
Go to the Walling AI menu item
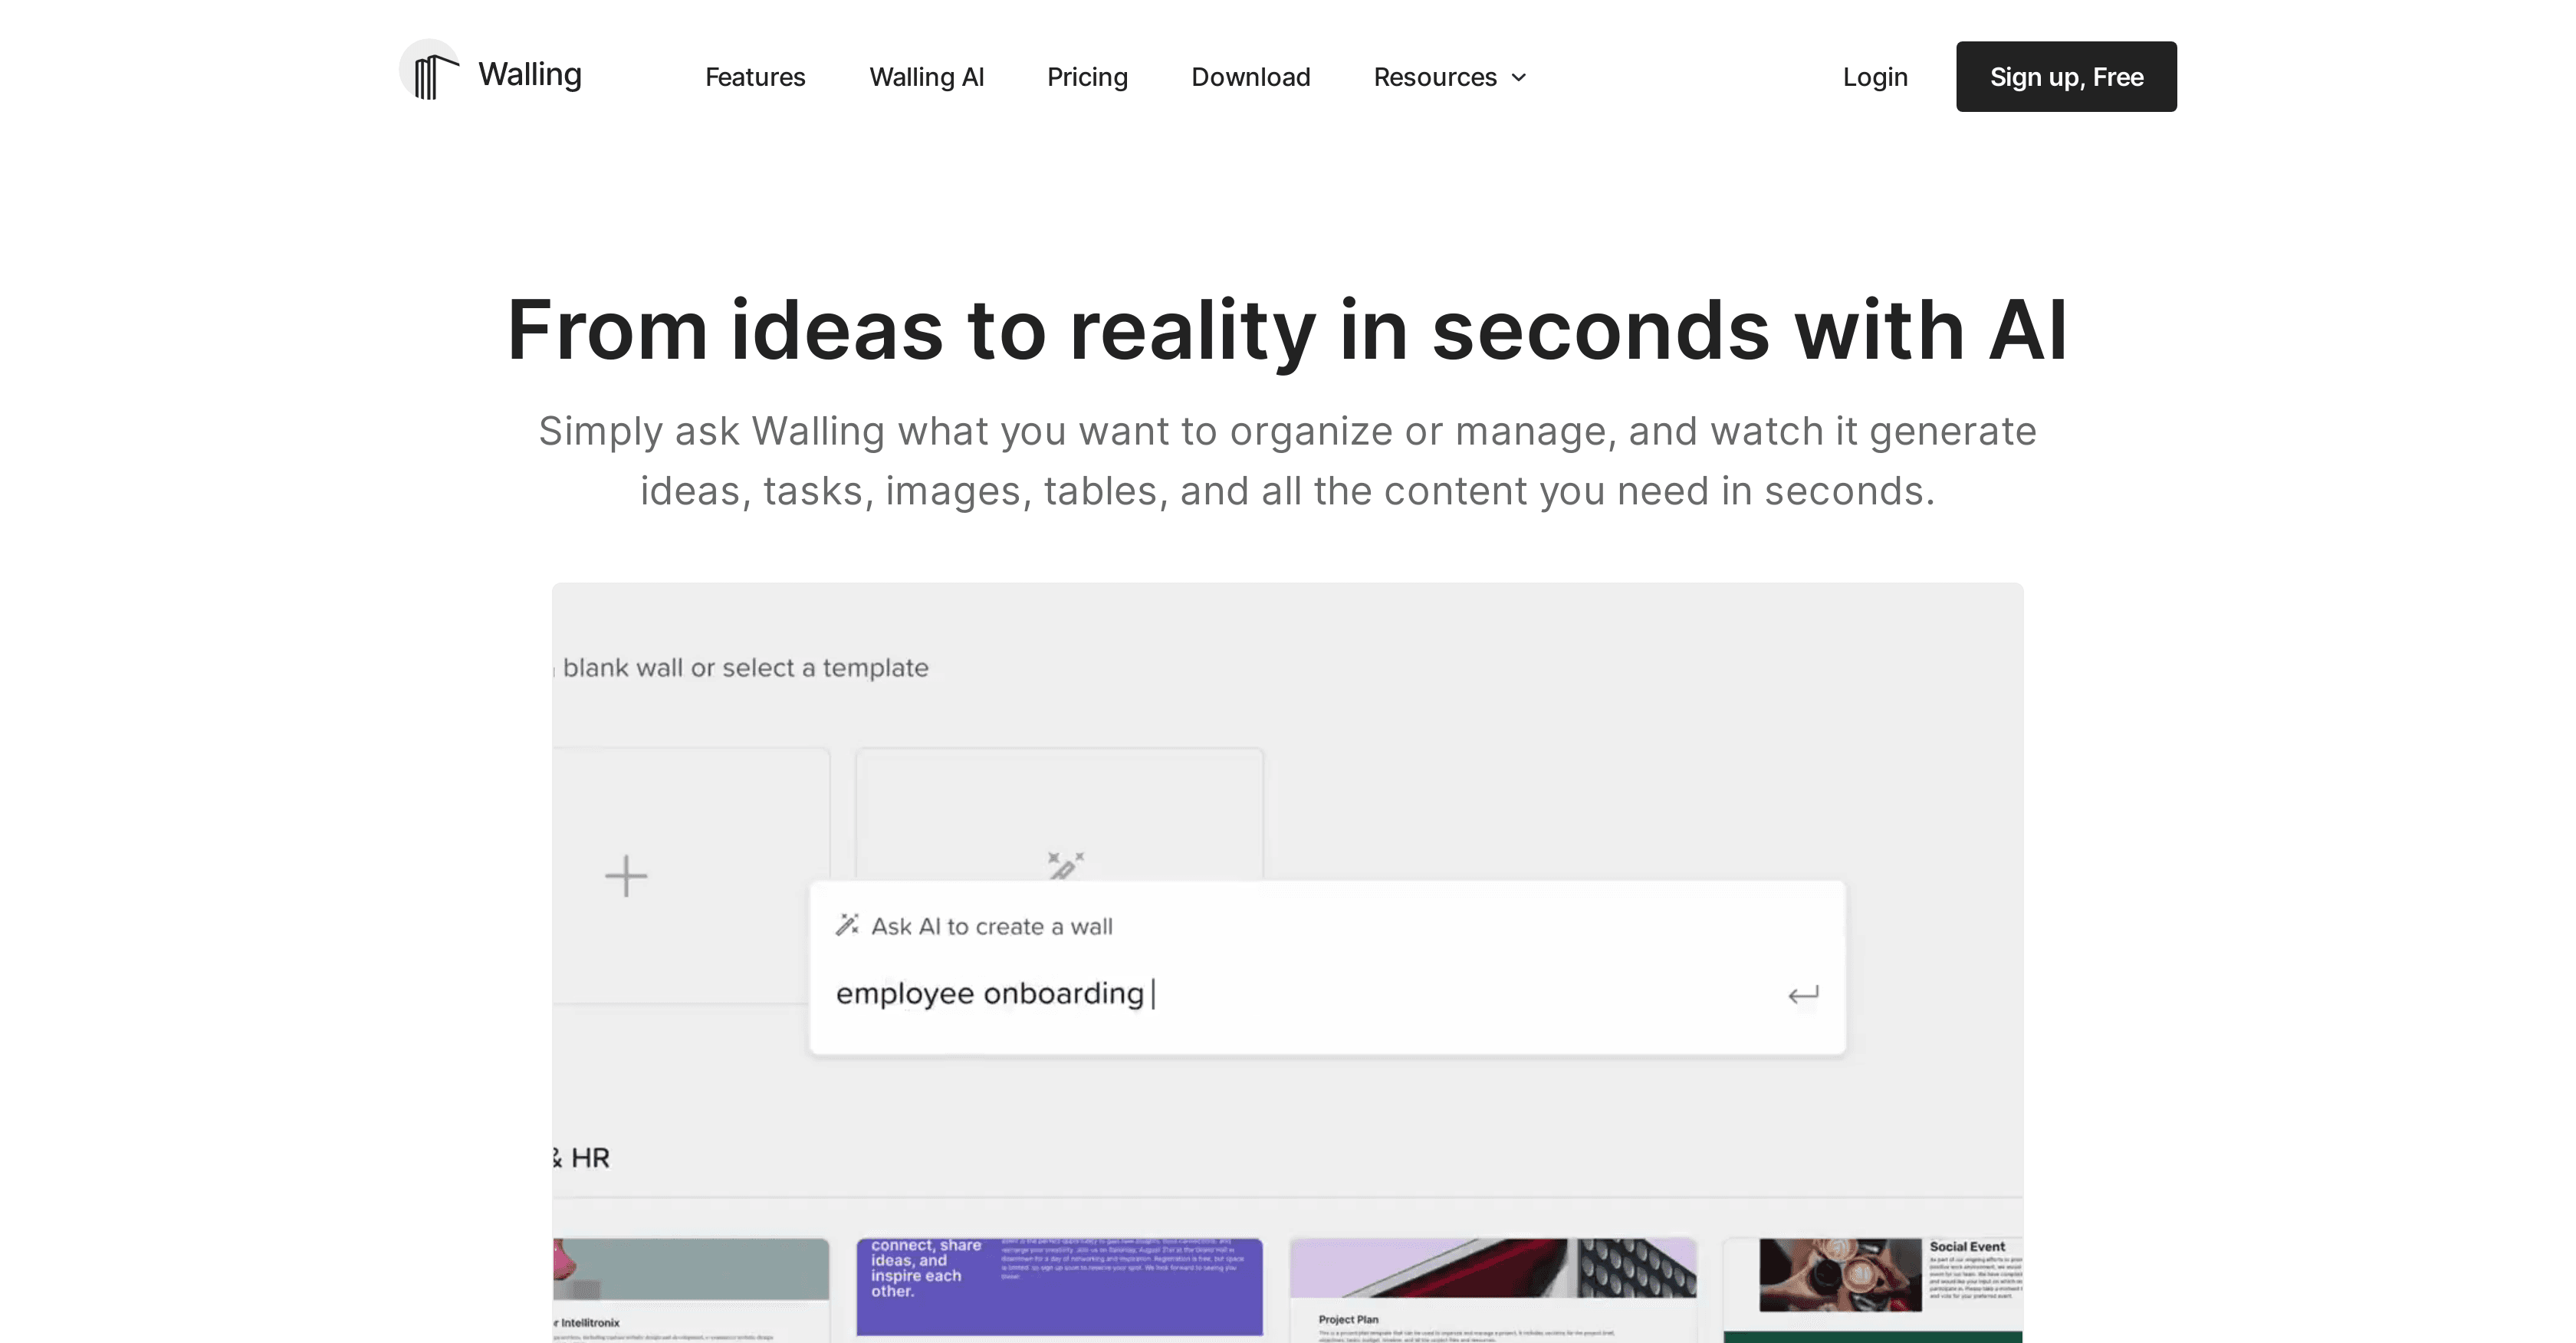[x=926, y=77]
